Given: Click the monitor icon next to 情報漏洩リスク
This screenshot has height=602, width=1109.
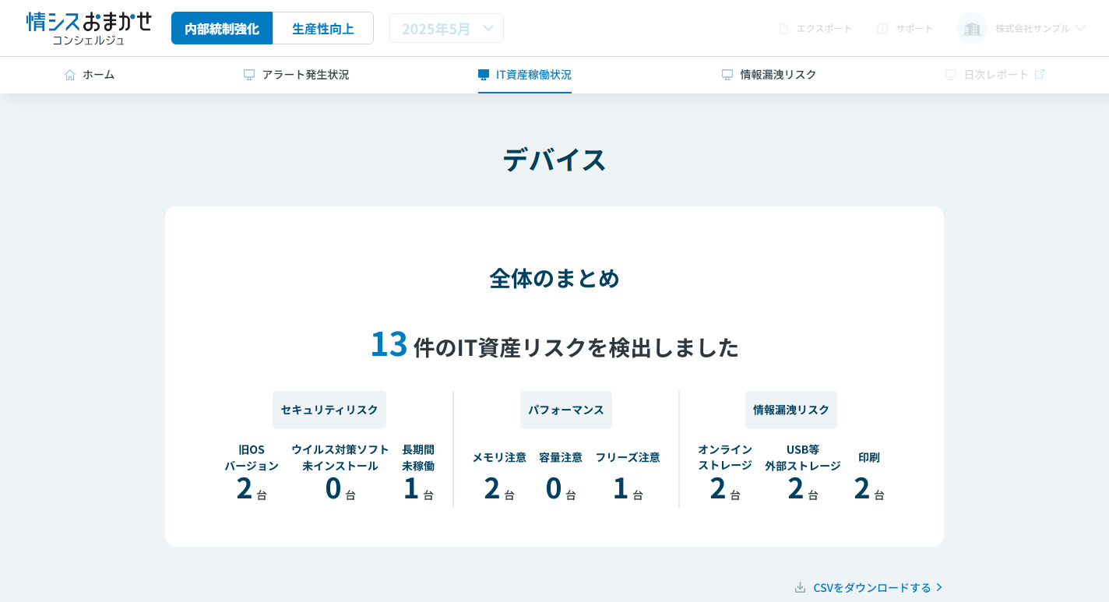Looking at the screenshot, I should (727, 75).
